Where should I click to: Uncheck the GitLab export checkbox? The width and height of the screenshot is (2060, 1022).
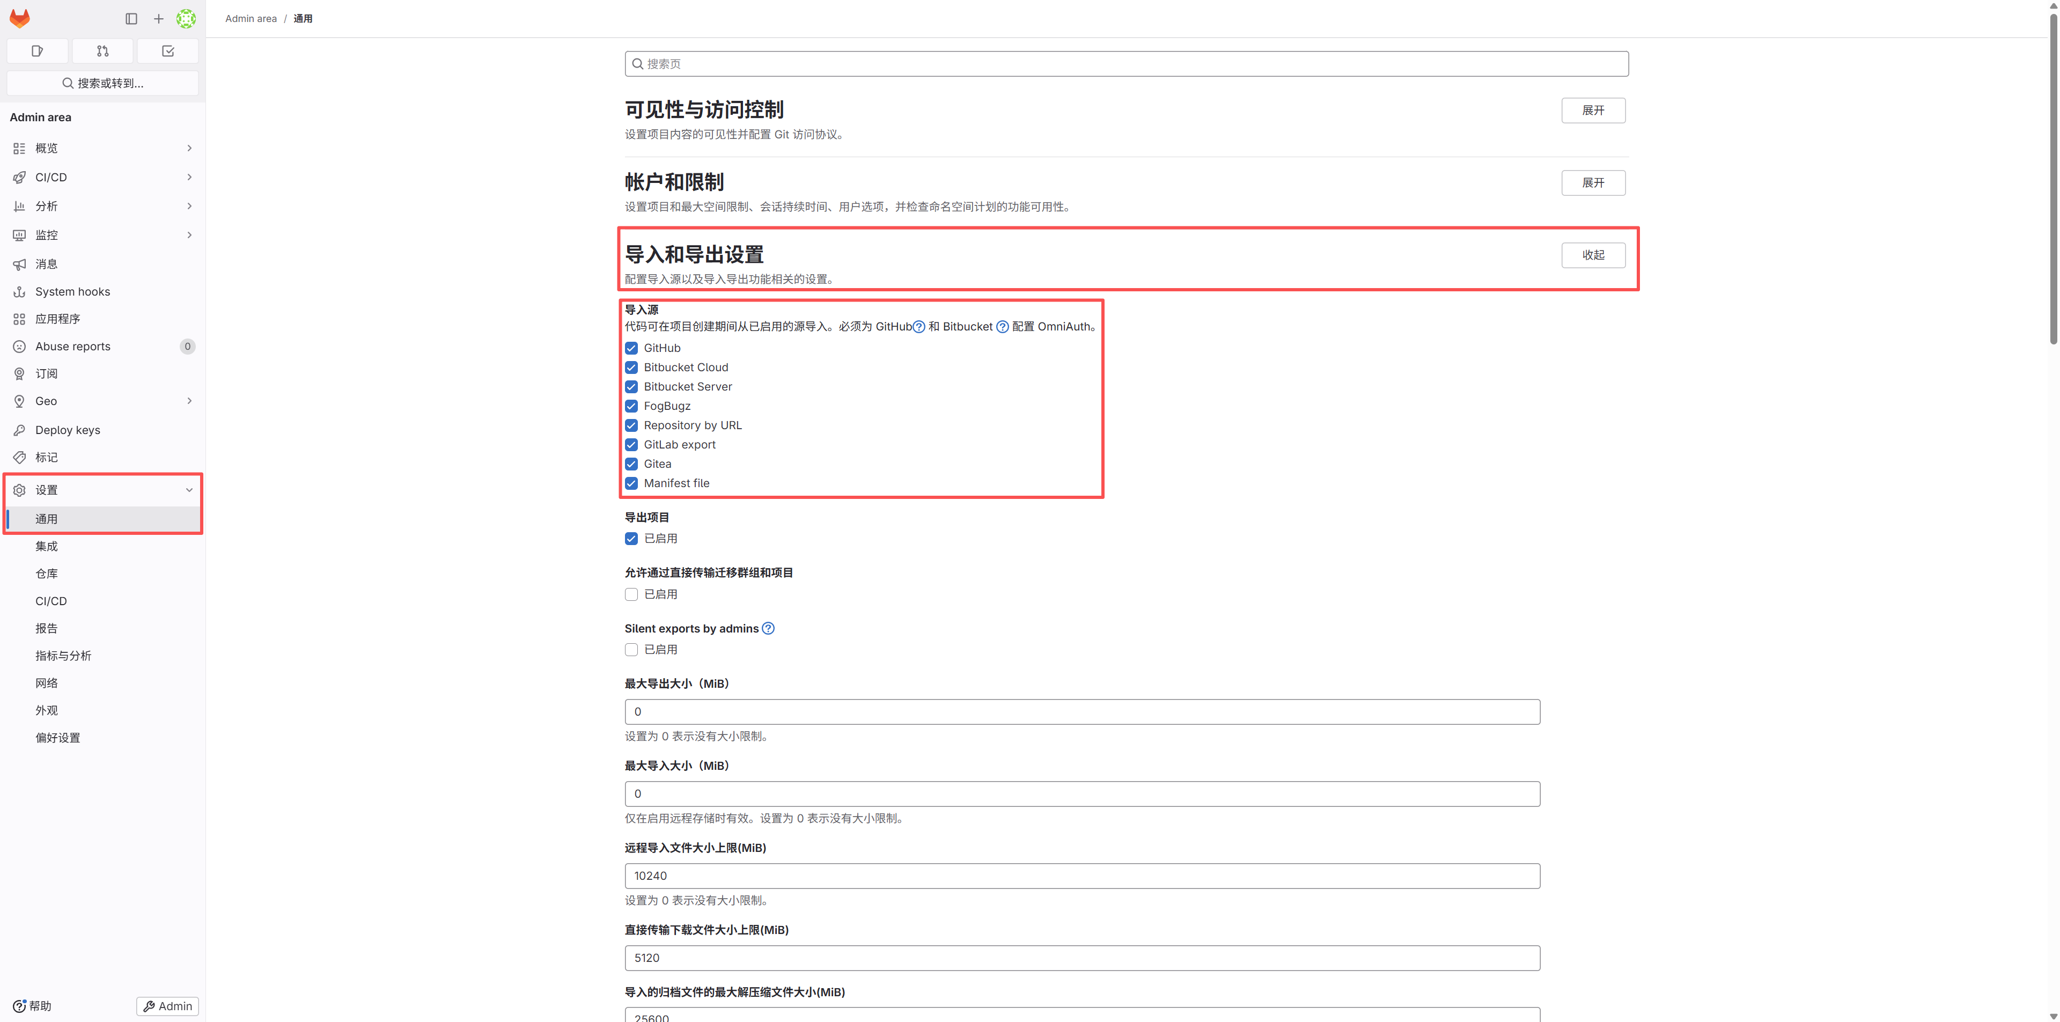pyautogui.click(x=631, y=445)
